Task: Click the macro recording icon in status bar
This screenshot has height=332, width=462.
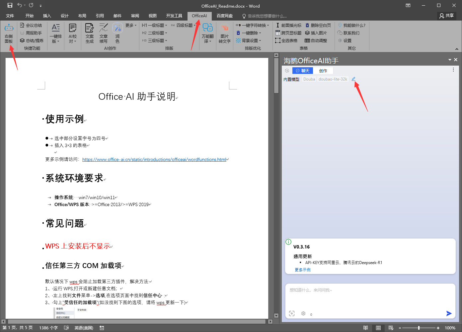Action: (102, 328)
